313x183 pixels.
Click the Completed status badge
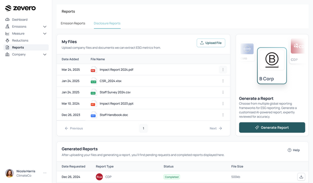[172, 177]
